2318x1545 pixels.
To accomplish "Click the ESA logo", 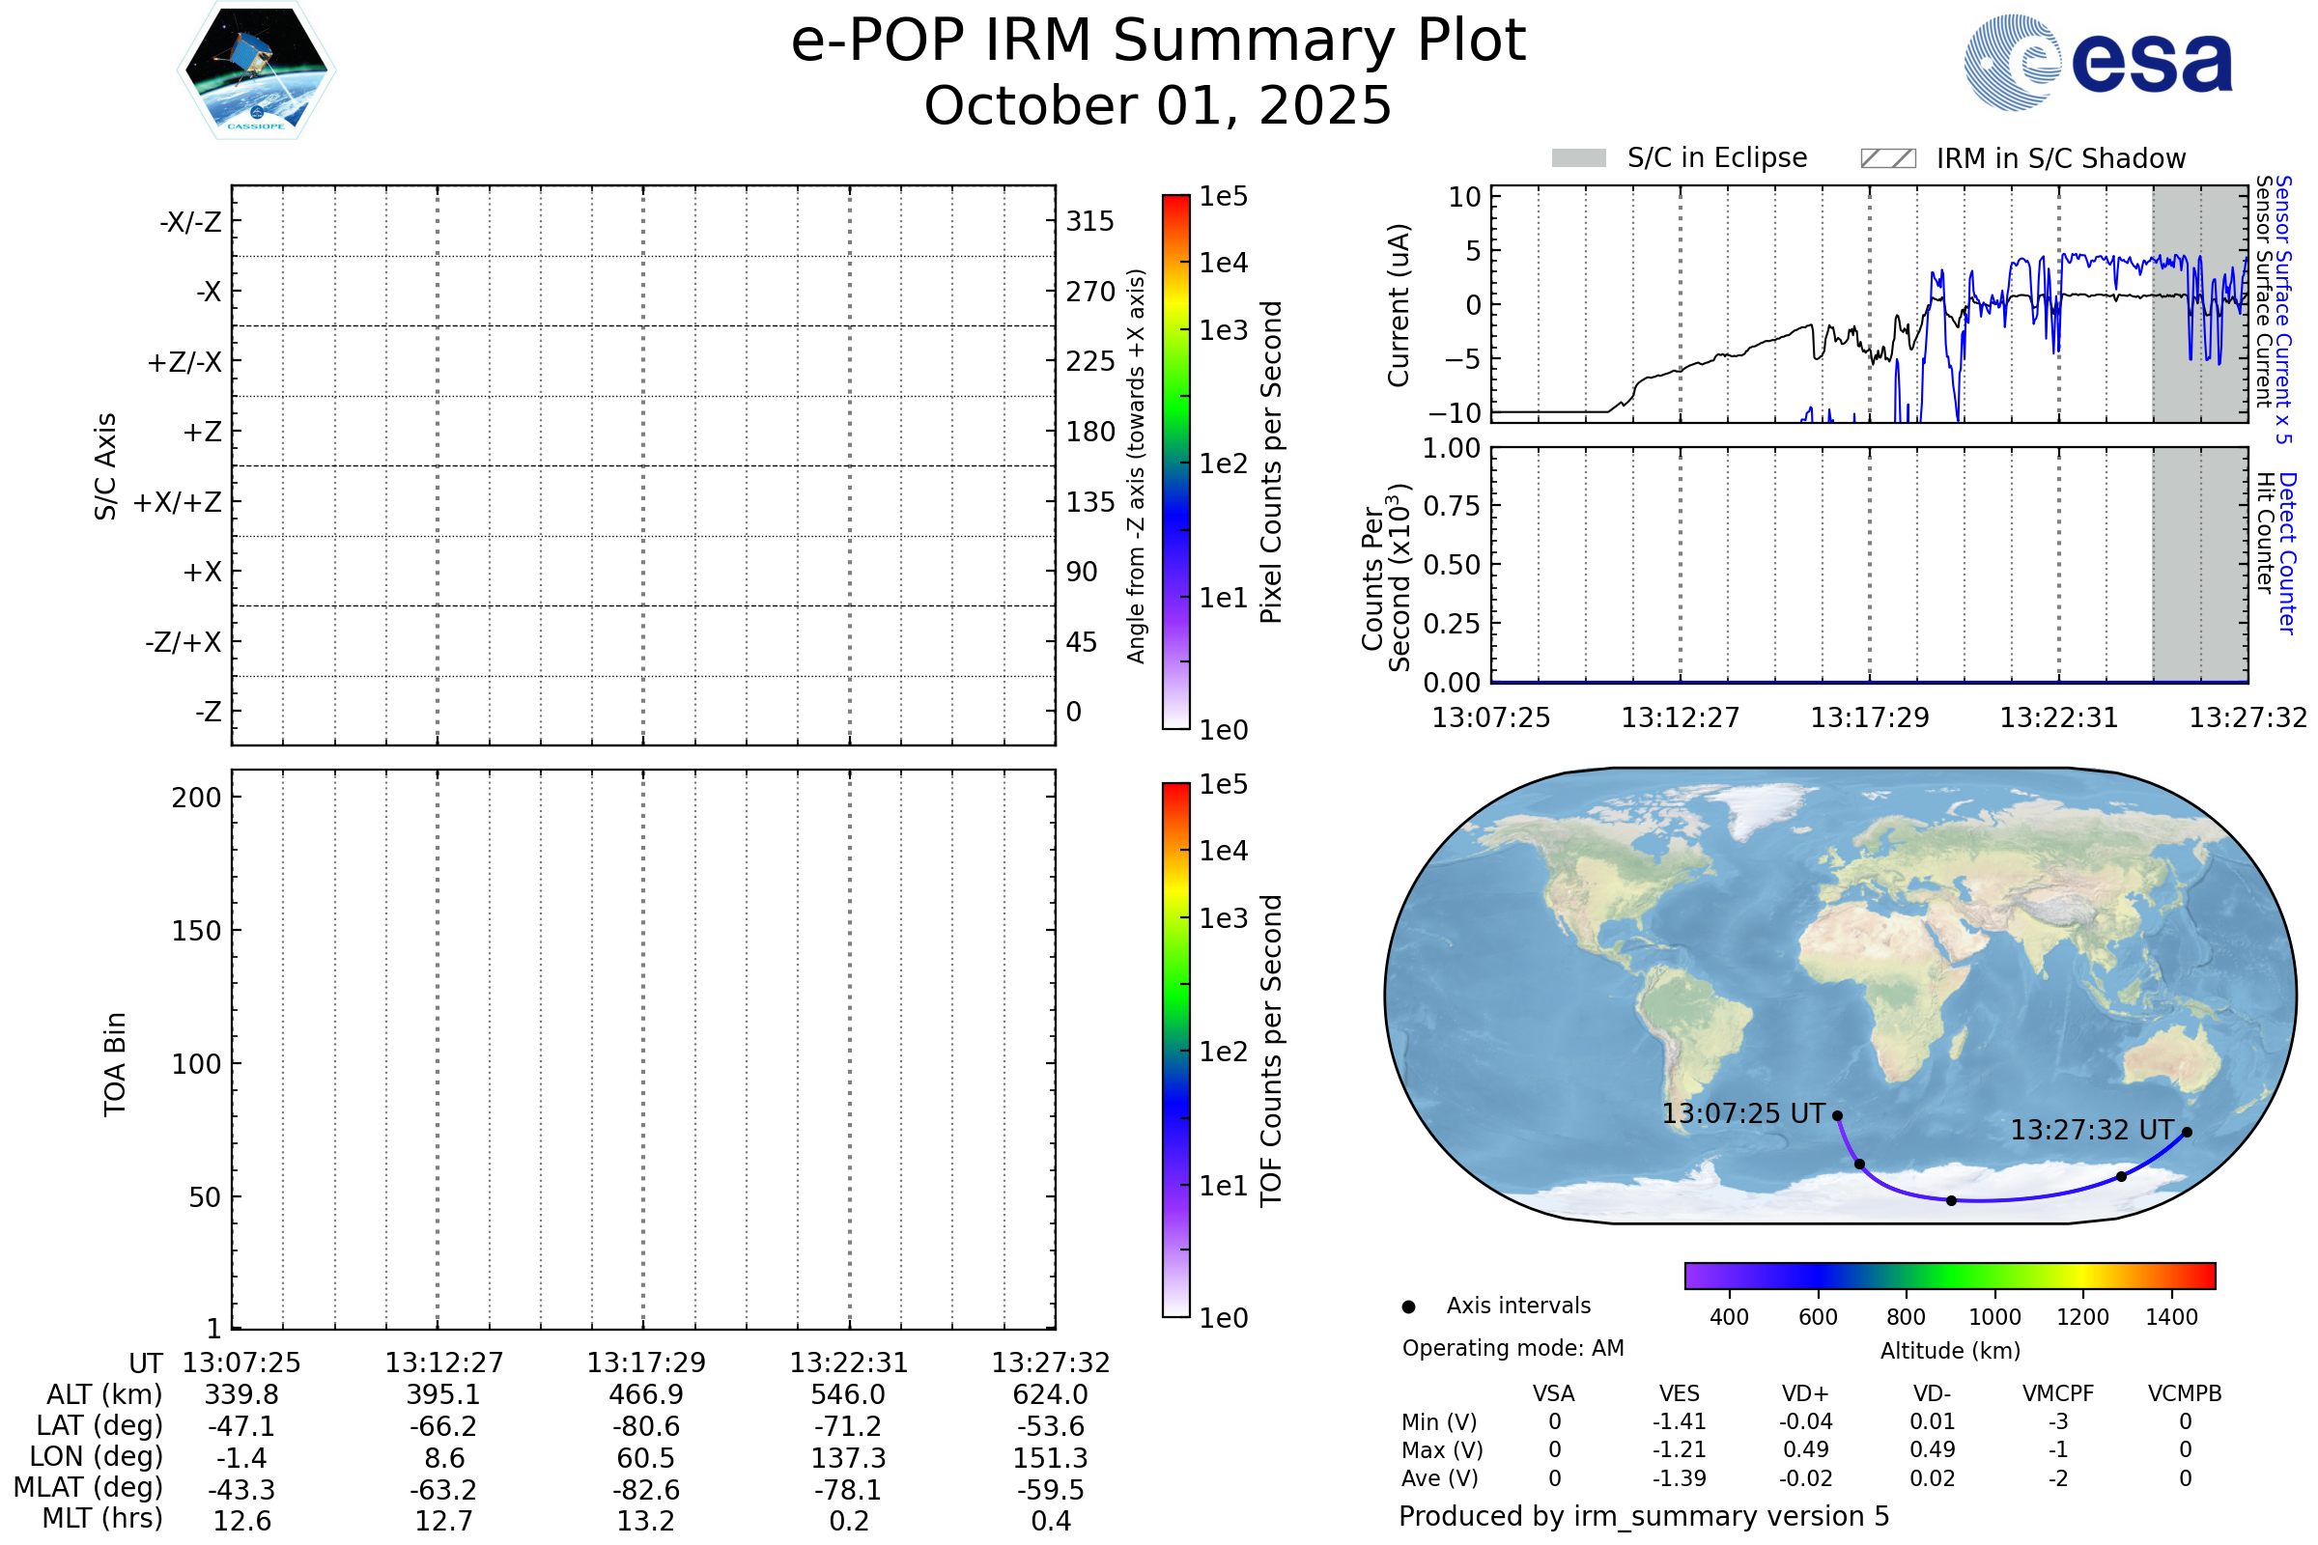I will coord(2098,63).
